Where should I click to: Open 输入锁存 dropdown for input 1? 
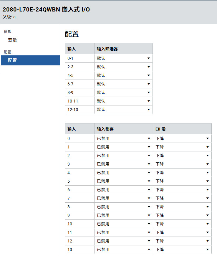click(x=124, y=147)
